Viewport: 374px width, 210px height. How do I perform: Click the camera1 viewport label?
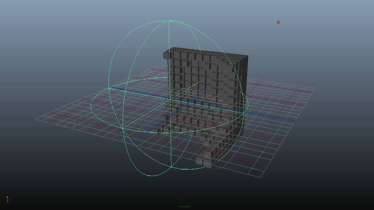185,206
